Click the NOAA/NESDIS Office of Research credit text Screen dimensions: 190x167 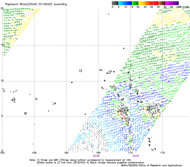151,165
